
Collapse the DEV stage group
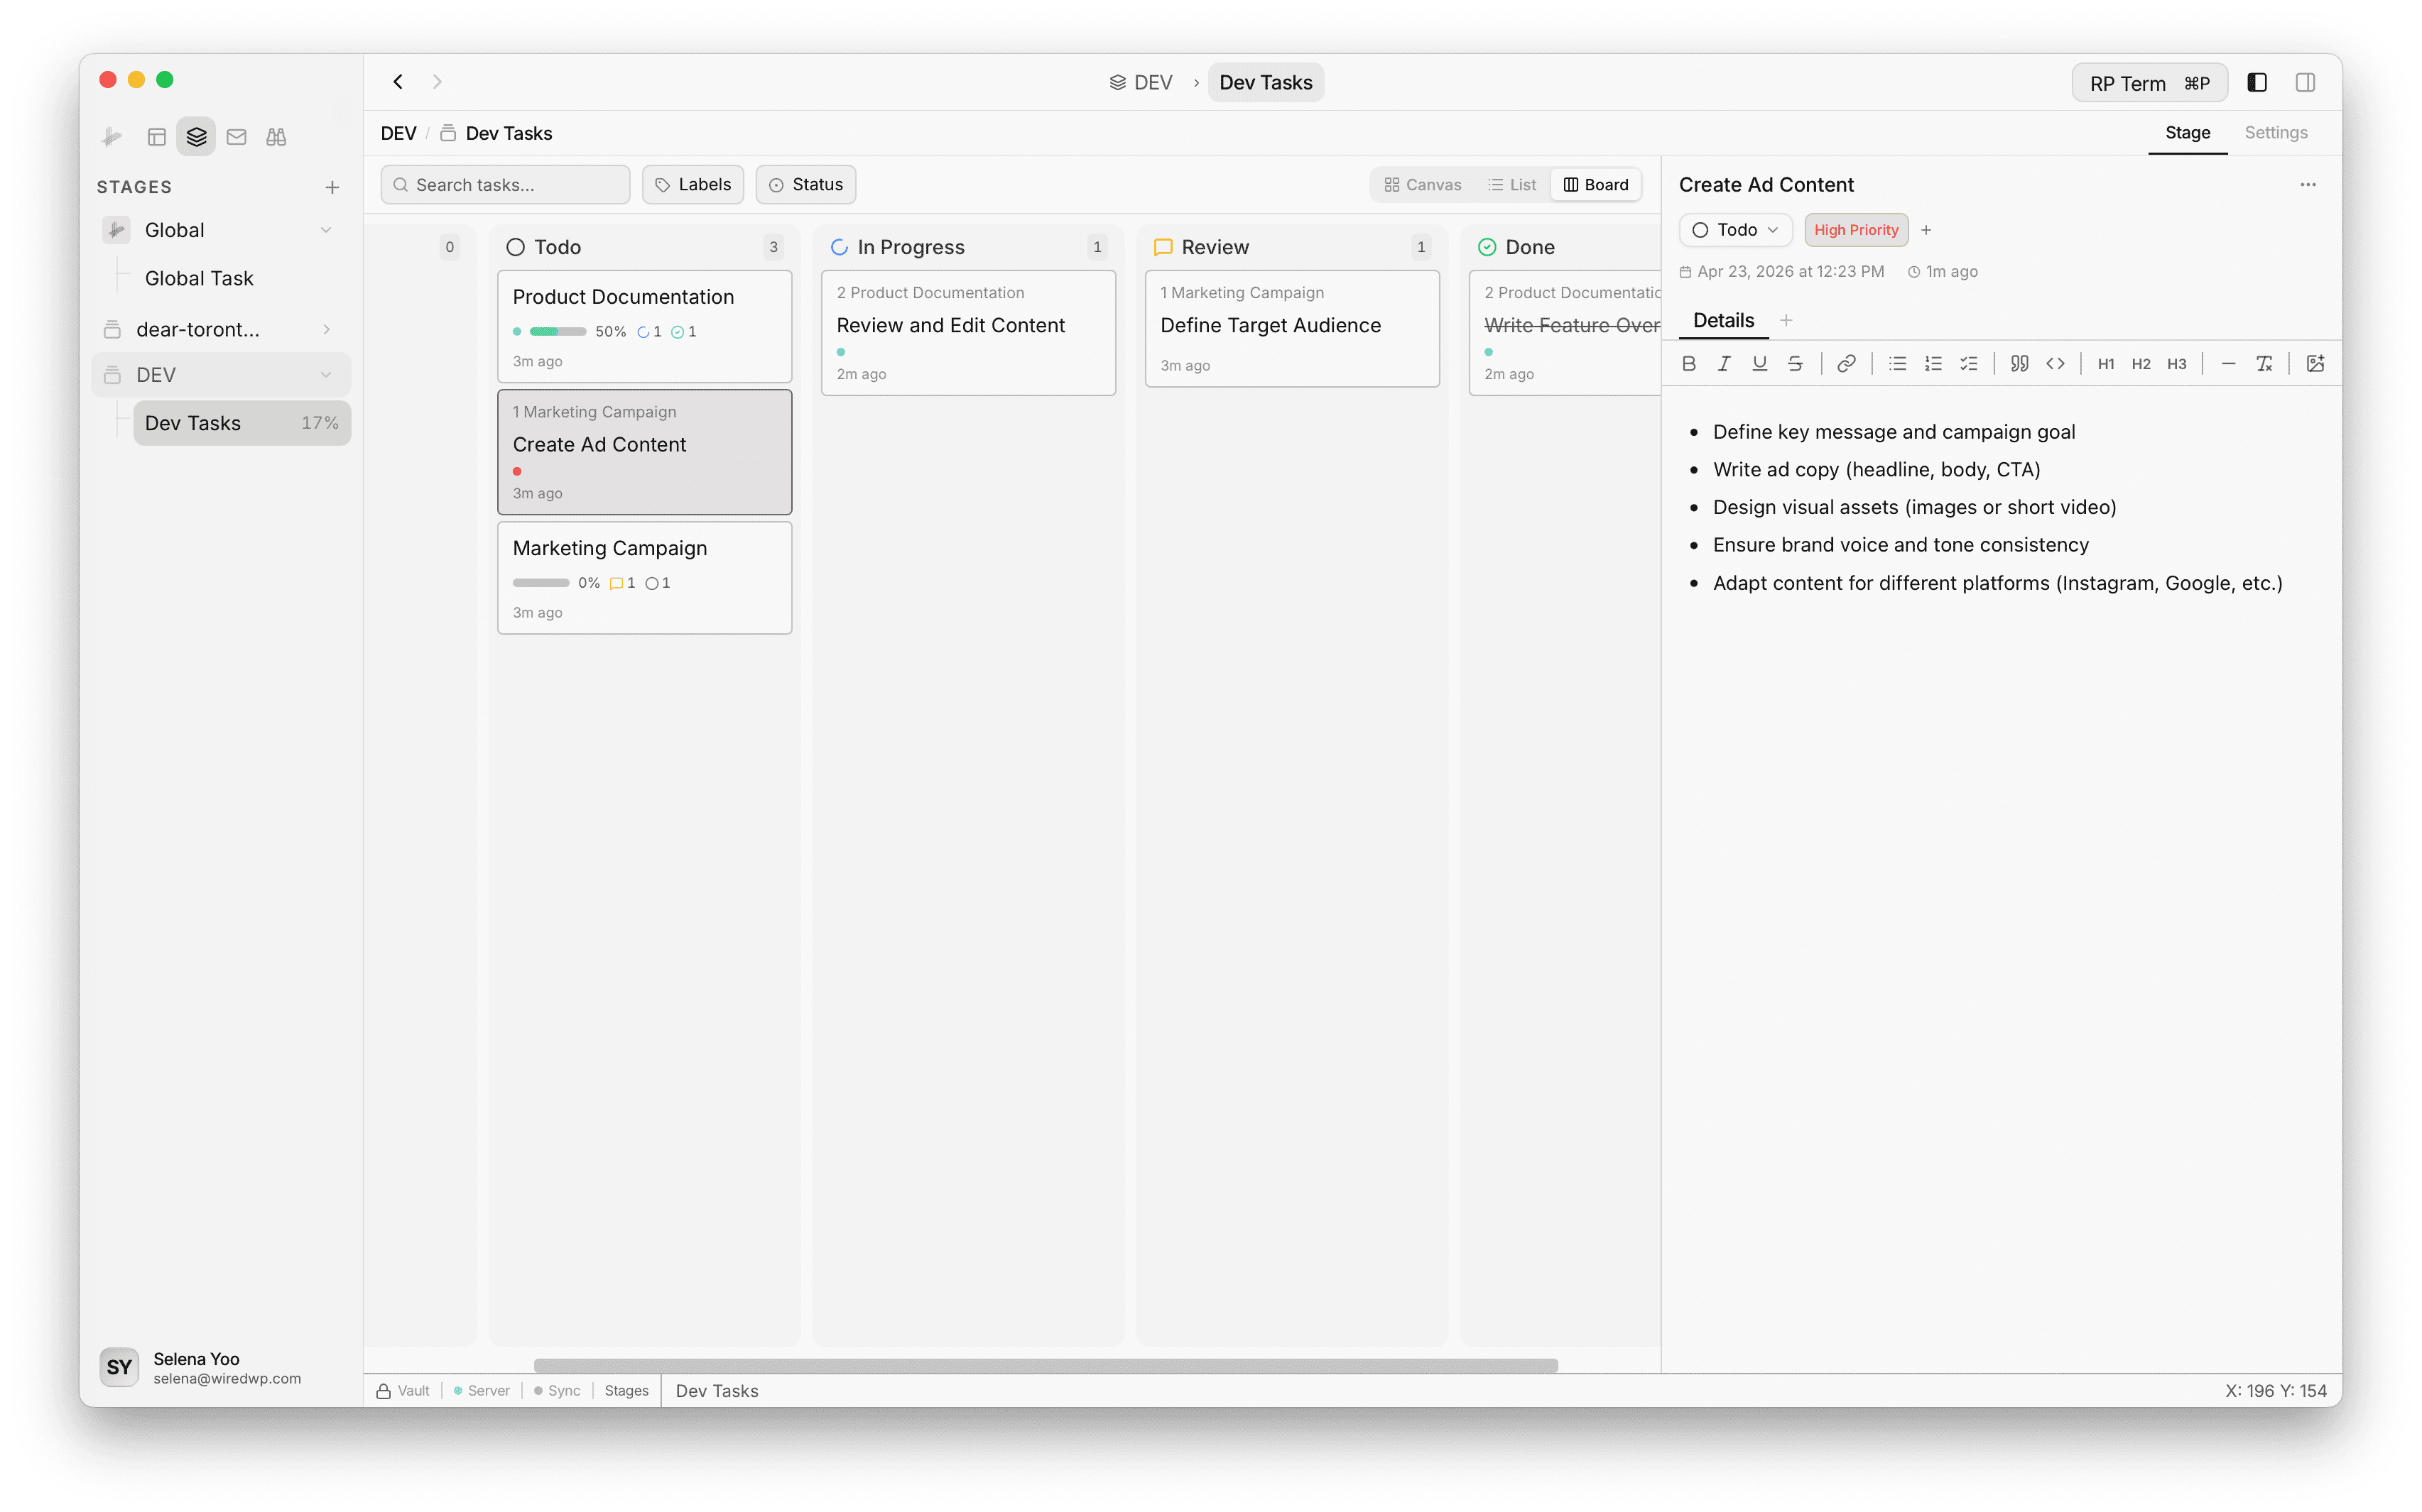point(326,375)
